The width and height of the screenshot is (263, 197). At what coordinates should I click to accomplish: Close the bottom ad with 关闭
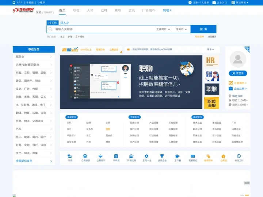[247, 183]
